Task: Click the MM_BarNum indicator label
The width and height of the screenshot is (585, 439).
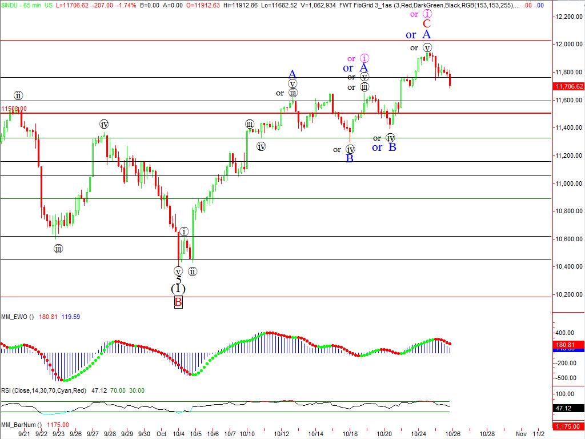Action: pyautogui.click(x=18, y=425)
